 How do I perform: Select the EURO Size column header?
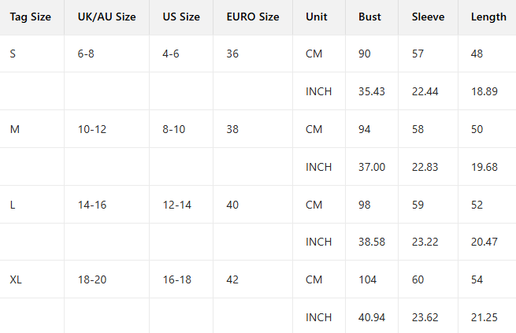click(x=252, y=17)
